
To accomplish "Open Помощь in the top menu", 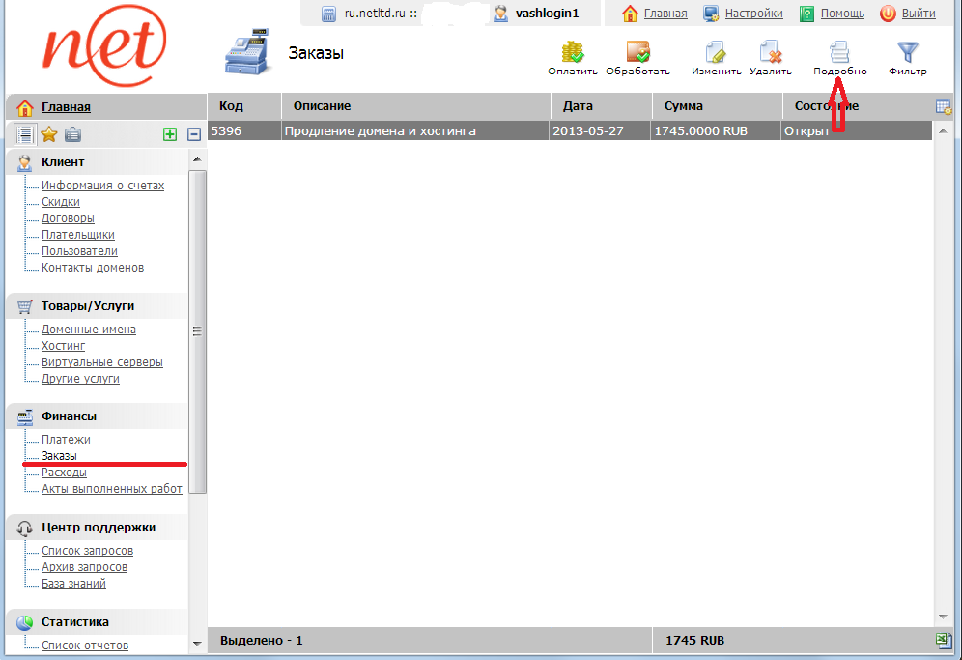I will [x=841, y=14].
